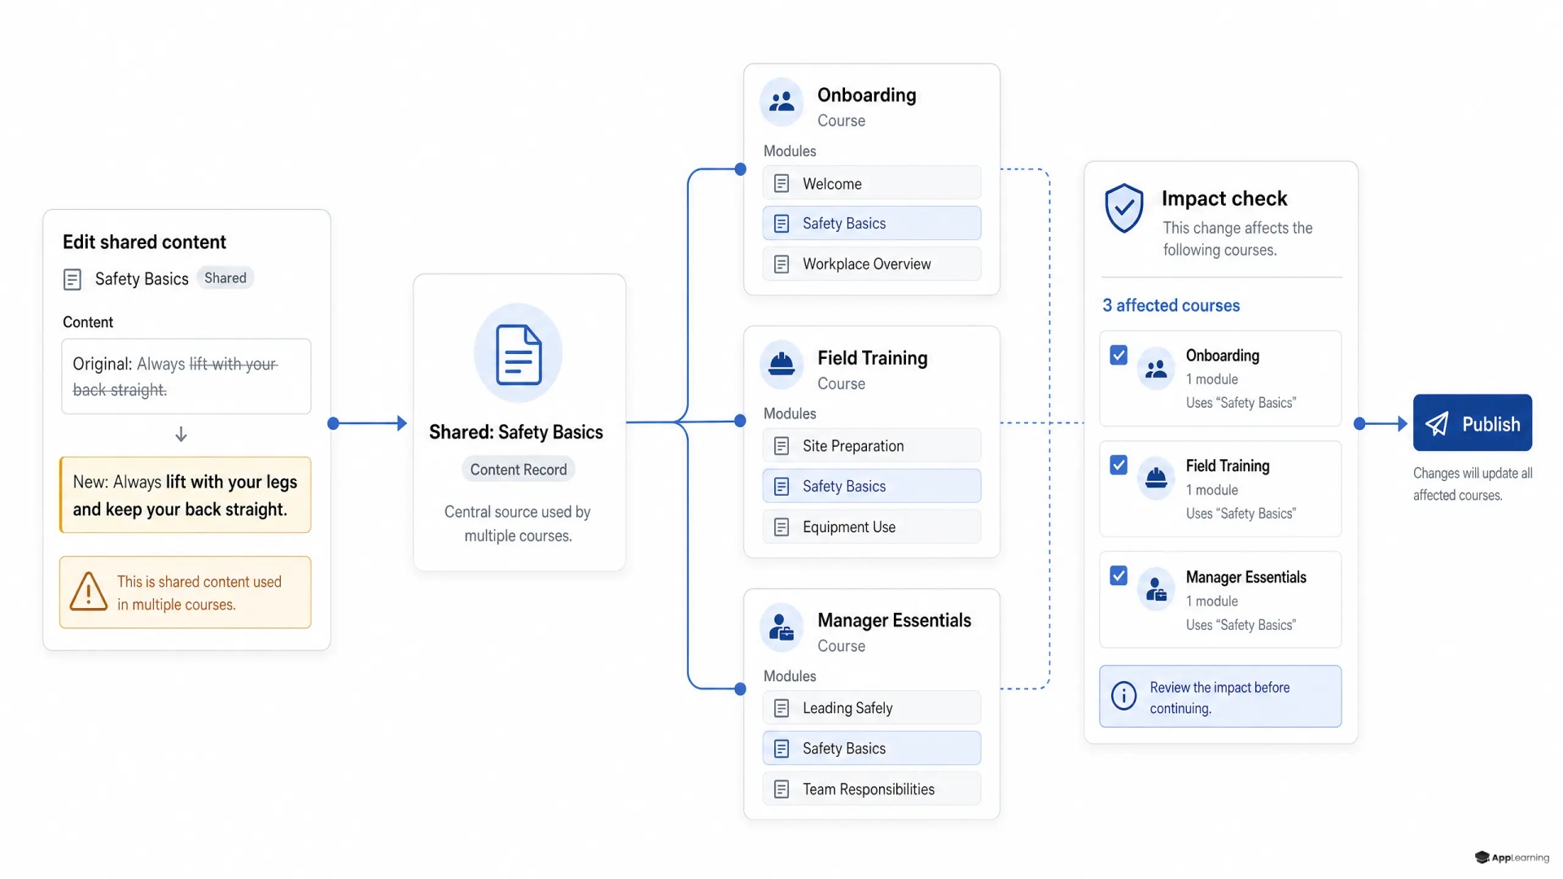
Task: Click the 'Edit shared content' title
Action: pyautogui.click(x=144, y=242)
